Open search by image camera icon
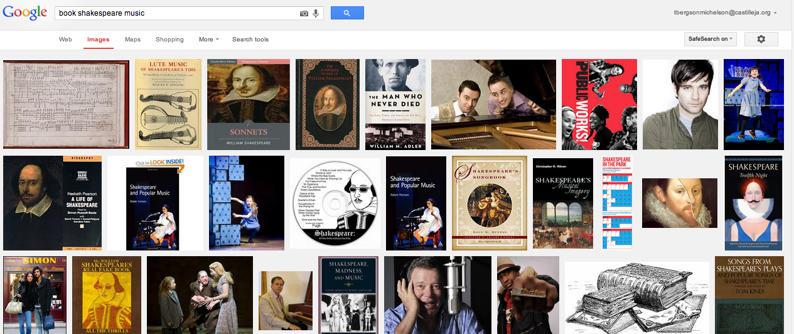This screenshot has width=794, height=334. coord(304,13)
